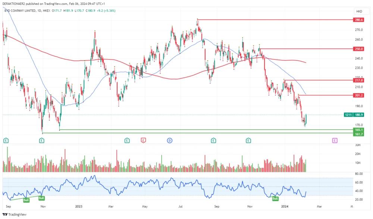Image resolution: width=373 pixels, height=219 pixels.
Task: Click the leftmost Bull label on RSI
Action: [x=26, y=200]
